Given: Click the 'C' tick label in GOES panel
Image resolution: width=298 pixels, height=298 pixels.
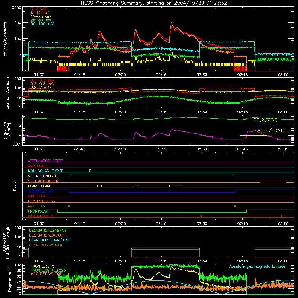Looking at the screenshot, I should 20,116.
